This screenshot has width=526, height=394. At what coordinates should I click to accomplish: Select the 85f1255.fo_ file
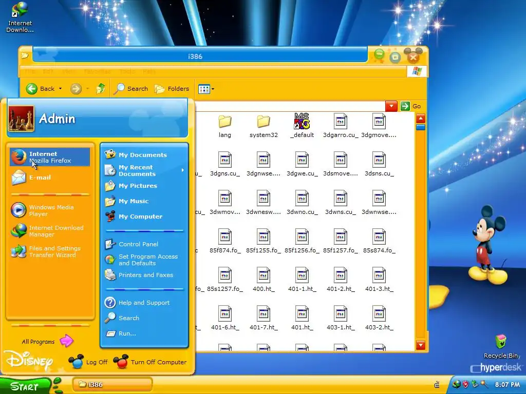pos(264,241)
